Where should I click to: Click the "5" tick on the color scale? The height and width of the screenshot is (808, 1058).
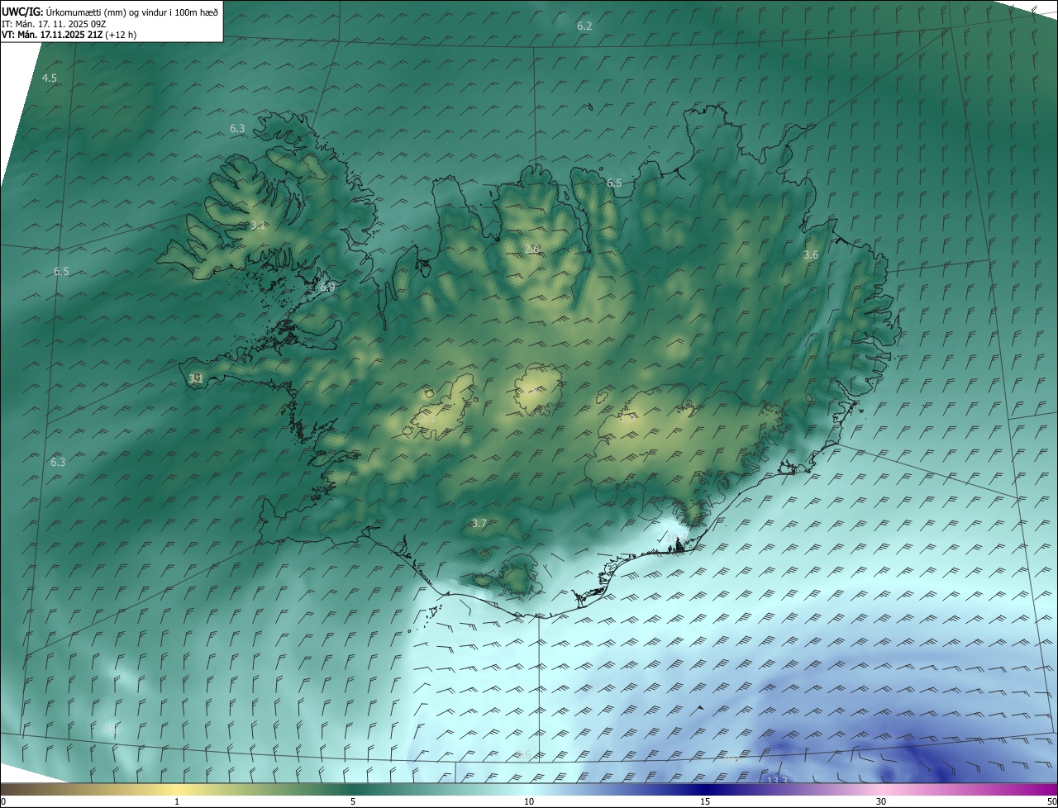[x=353, y=801]
